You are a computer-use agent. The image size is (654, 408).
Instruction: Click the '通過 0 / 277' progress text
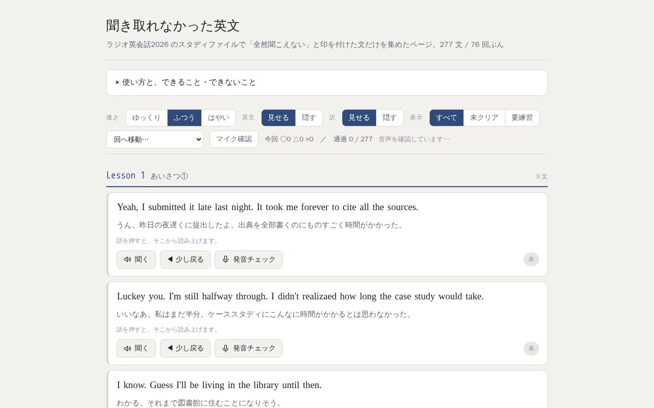pyautogui.click(x=353, y=139)
